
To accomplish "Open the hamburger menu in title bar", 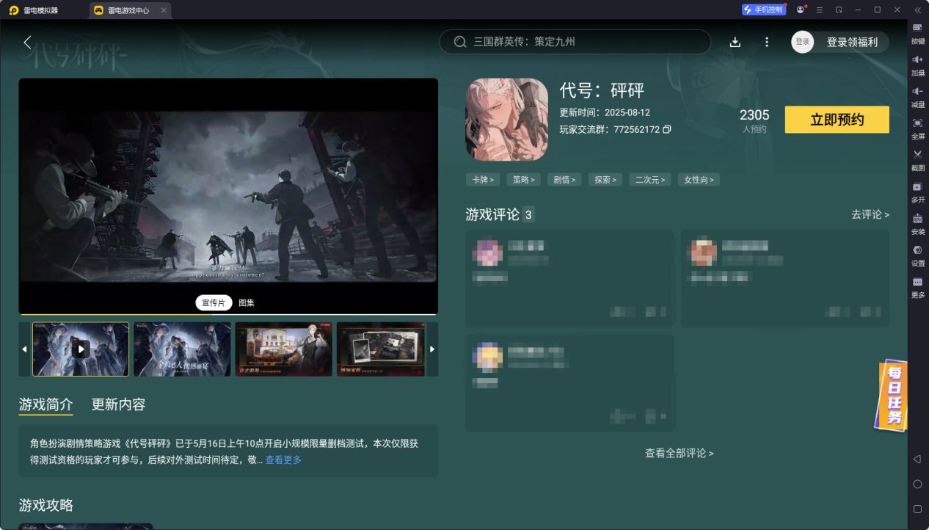I will click(x=820, y=10).
